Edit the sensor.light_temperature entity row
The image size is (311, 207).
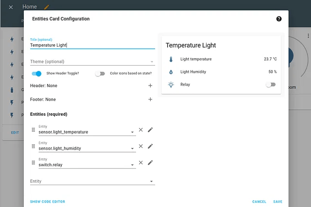click(150, 130)
